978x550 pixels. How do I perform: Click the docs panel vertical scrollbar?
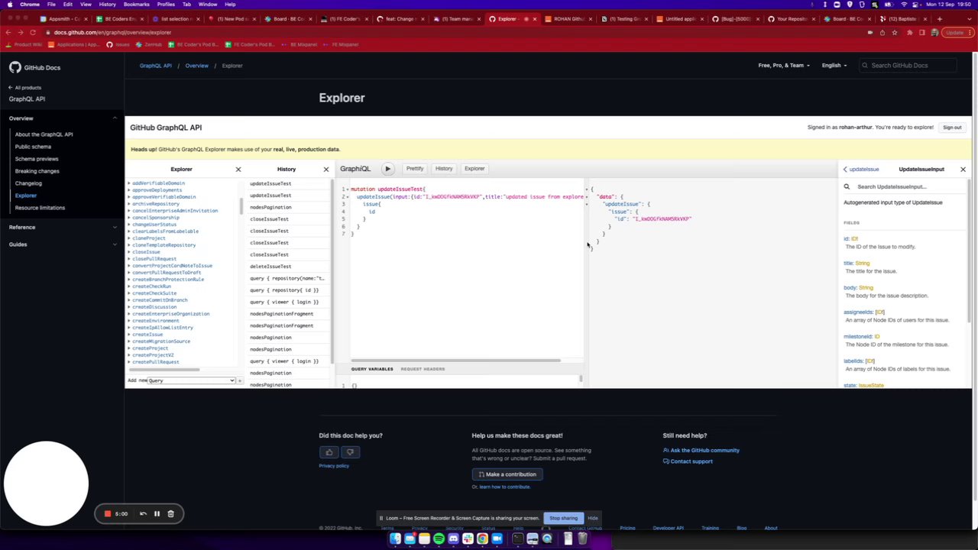click(x=970, y=252)
